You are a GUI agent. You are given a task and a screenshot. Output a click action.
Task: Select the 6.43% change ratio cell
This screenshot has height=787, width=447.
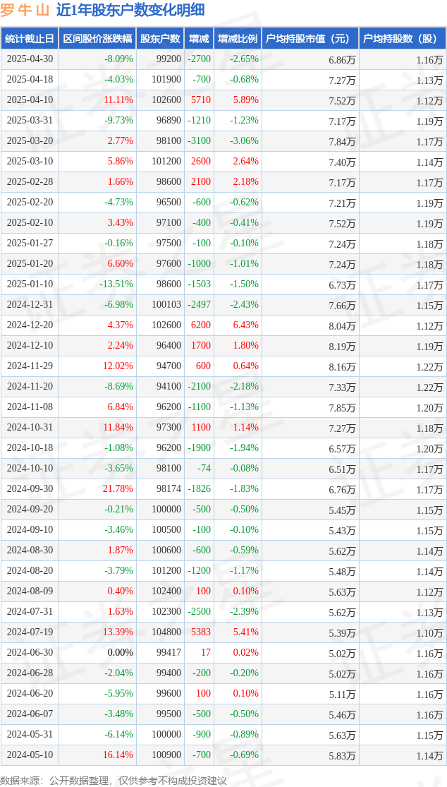[x=244, y=325]
